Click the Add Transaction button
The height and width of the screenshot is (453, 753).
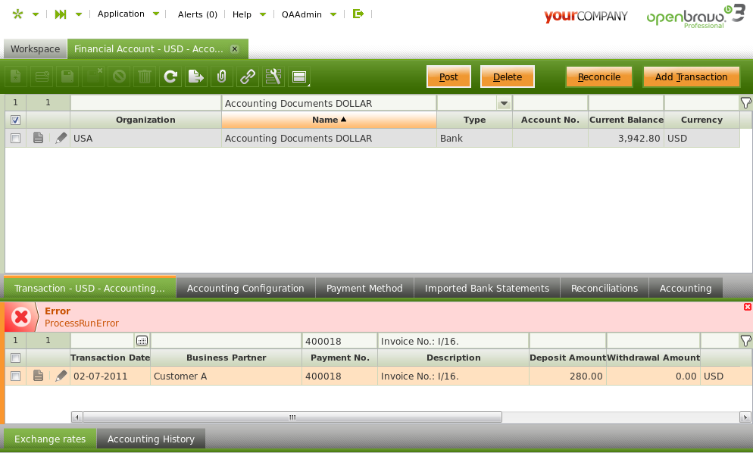(691, 77)
